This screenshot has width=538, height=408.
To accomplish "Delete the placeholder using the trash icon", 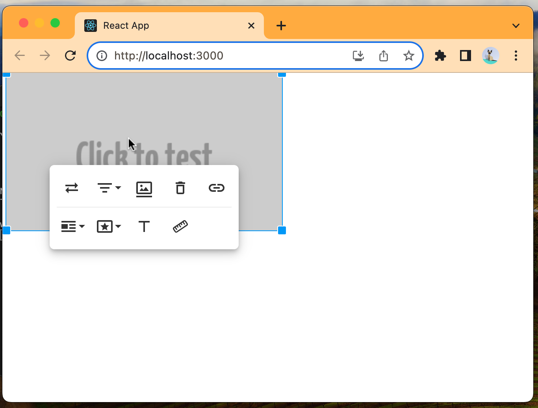I will point(180,188).
